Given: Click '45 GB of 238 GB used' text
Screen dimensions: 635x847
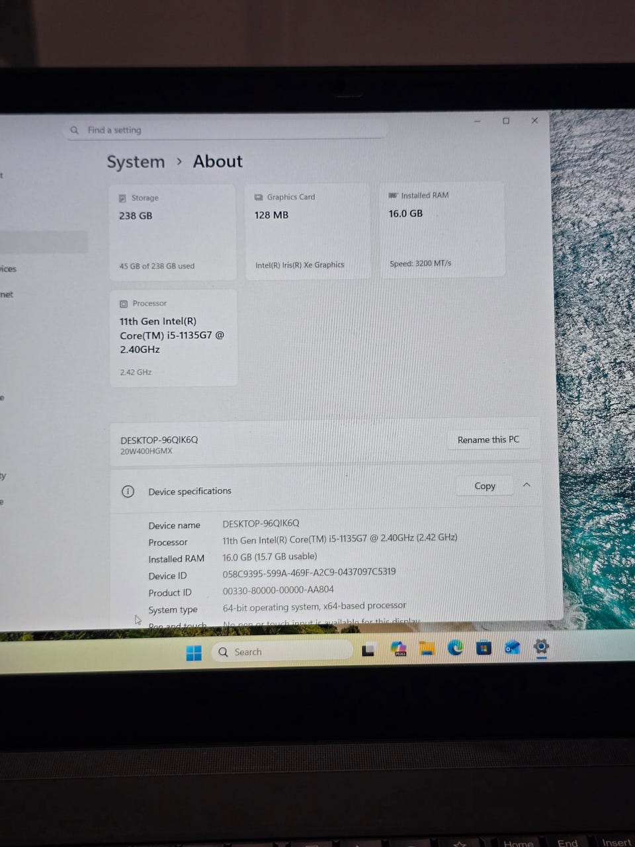Looking at the screenshot, I should pos(157,266).
